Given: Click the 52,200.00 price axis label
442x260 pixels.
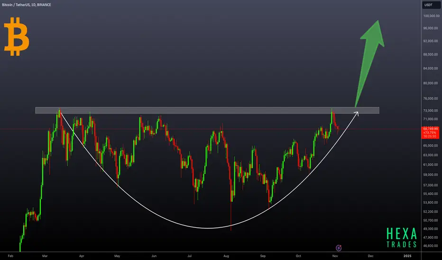Looking at the screenshot, I should point(431,212).
